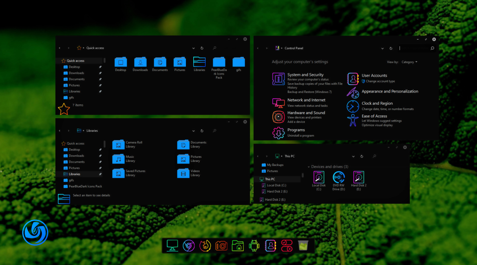The height and width of the screenshot is (265, 477).
Task: Collapse the Devices and drives group
Action: tap(309, 167)
